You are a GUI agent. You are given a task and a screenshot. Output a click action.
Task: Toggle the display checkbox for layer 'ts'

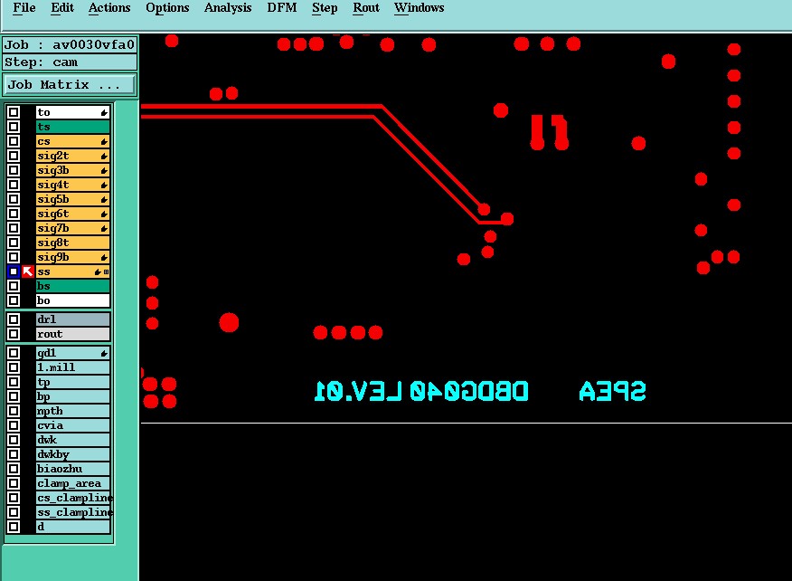[14, 127]
